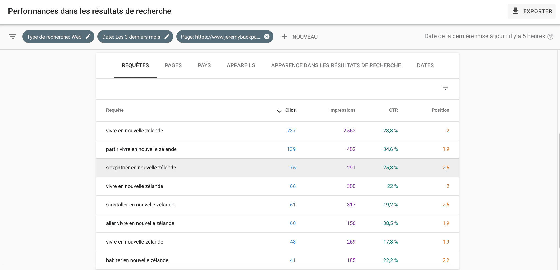Click the 300 impressions value
The height and width of the screenshot is (270, 560).
(351, 186)
